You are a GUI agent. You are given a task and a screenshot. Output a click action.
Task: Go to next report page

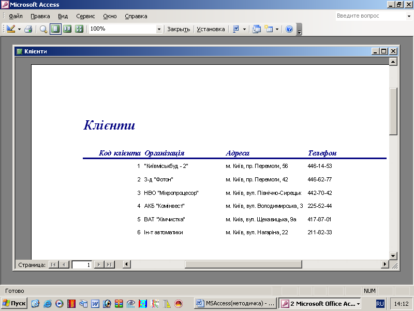[x=99, y=264]
